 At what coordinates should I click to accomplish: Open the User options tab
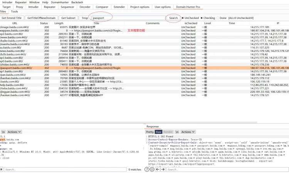point(163,7)
